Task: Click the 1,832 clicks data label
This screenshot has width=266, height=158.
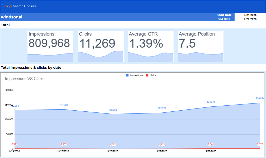Action: 64,144
